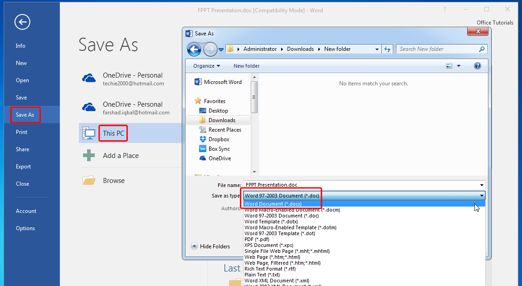Choose Word Template (*.dotx) option
The image size is (522, 286).
click(364, 222)
